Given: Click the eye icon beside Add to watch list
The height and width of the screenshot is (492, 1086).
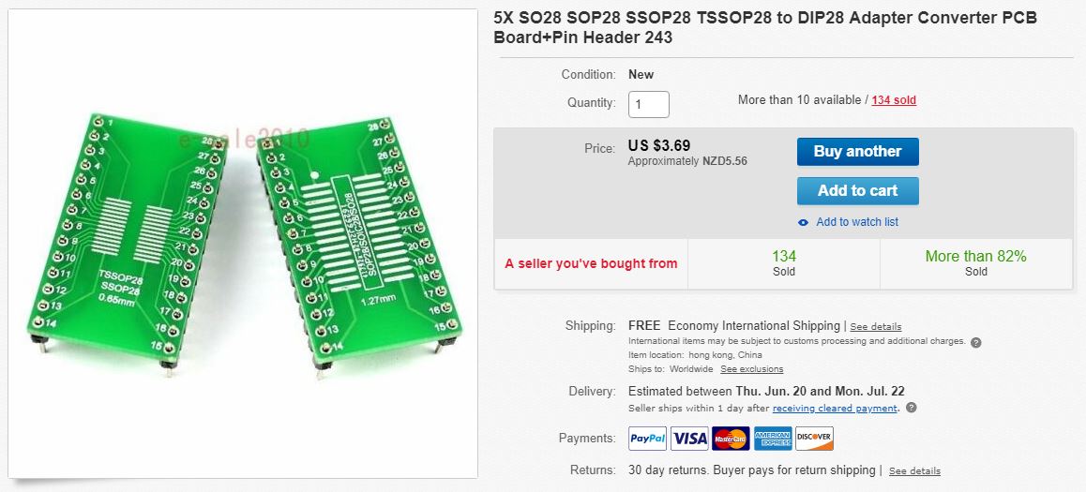Looking at the screenshot, I should click(803, 222).
